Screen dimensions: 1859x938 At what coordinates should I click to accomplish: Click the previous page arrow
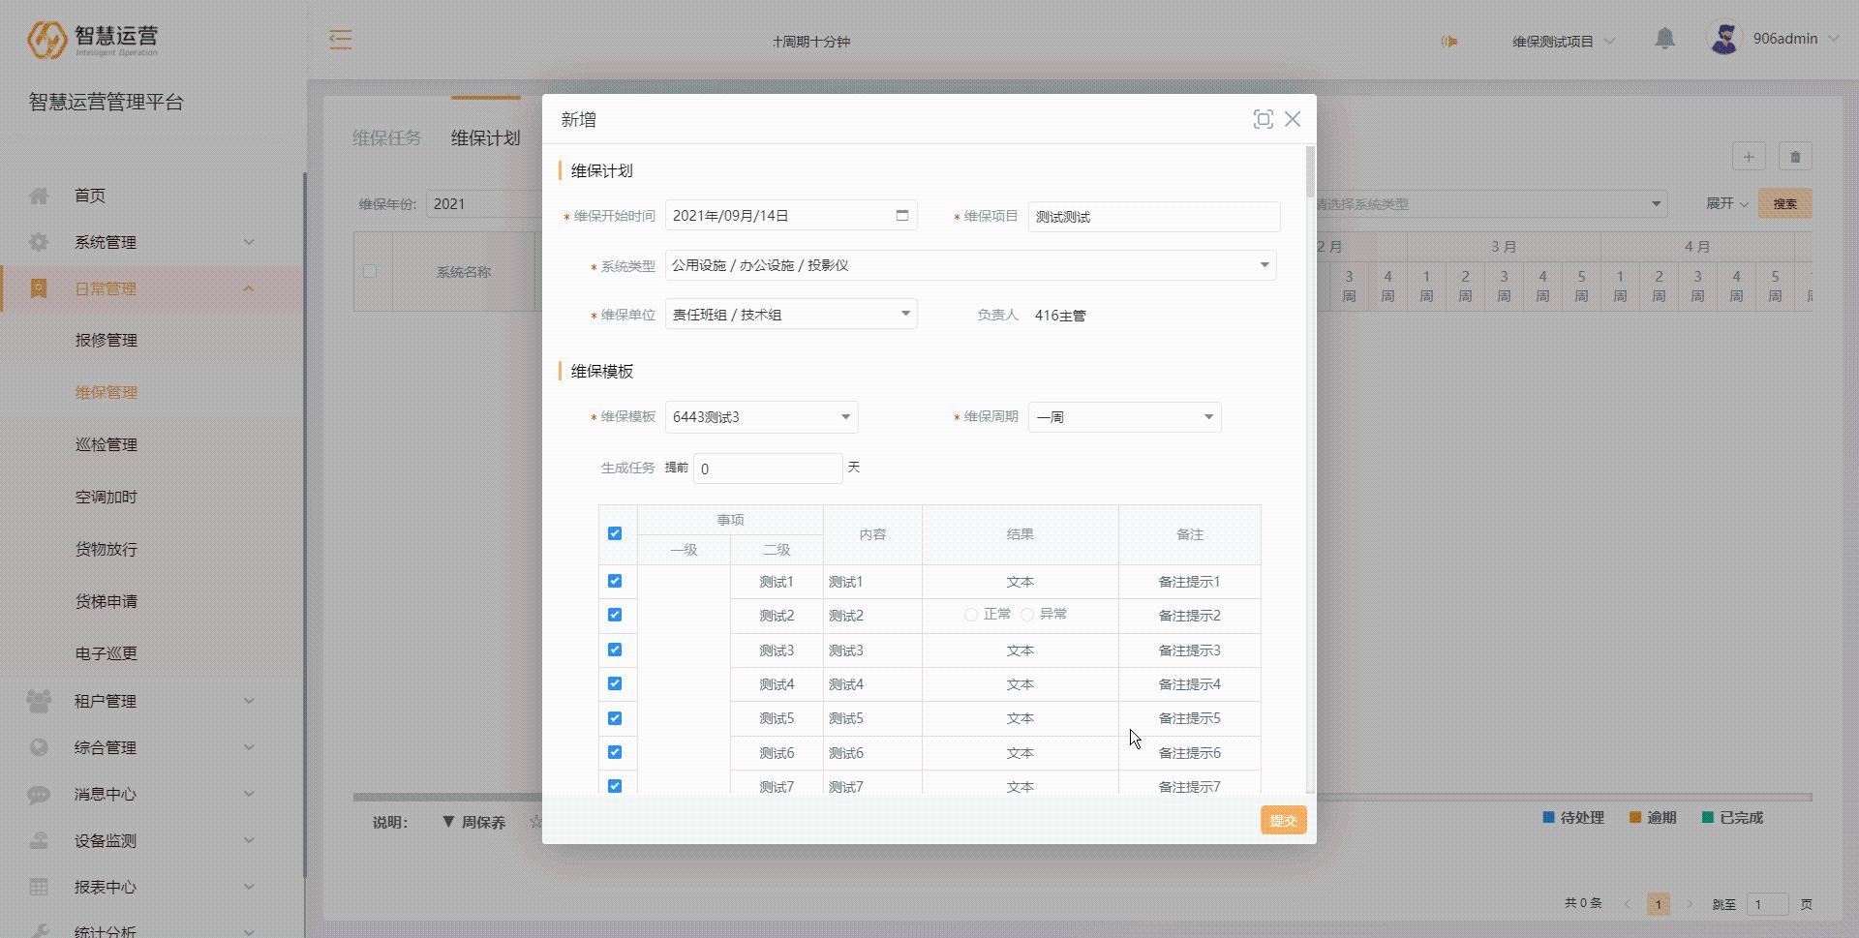click(1627, 904)
